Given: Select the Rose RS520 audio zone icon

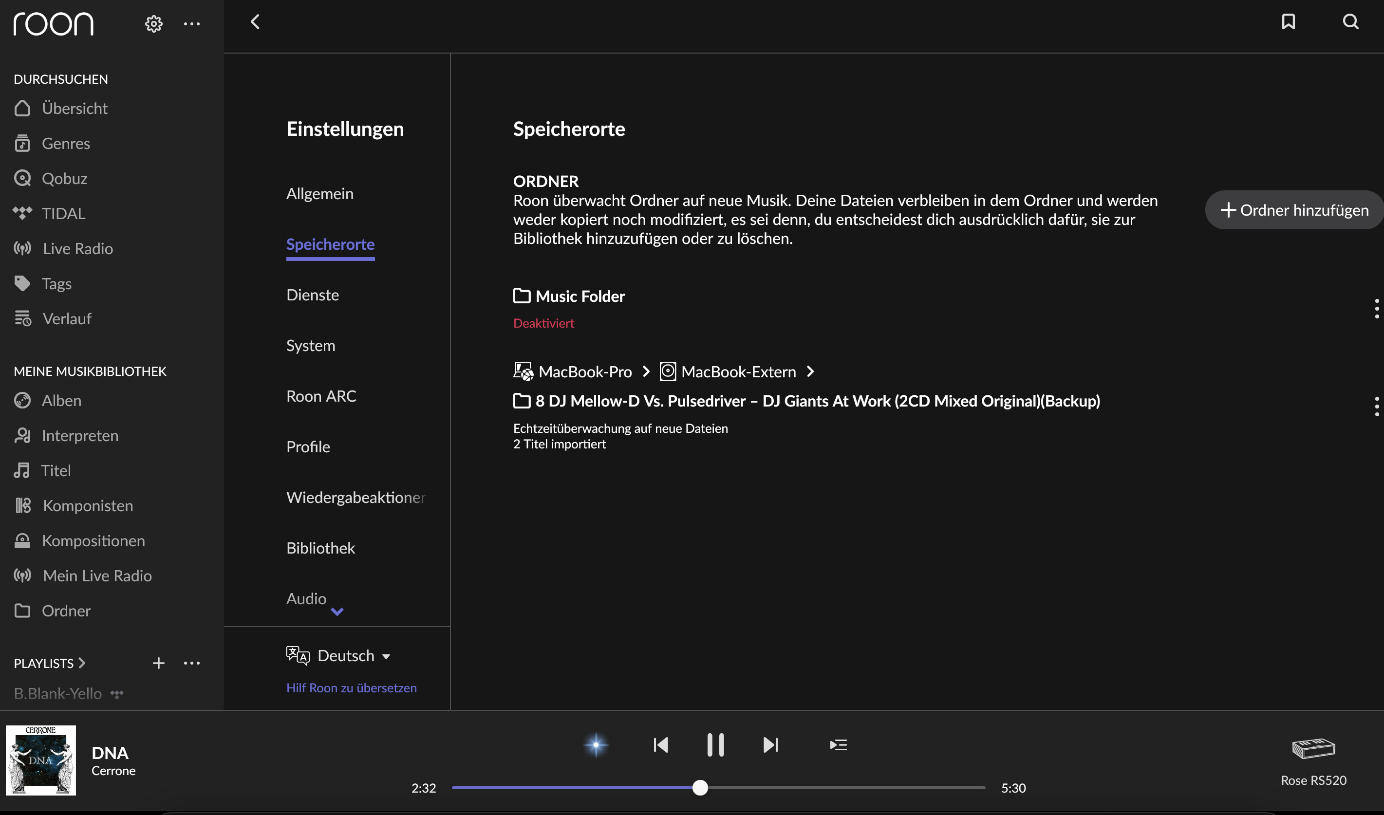Looking at the screenshot, I should tap(1313, 748).
